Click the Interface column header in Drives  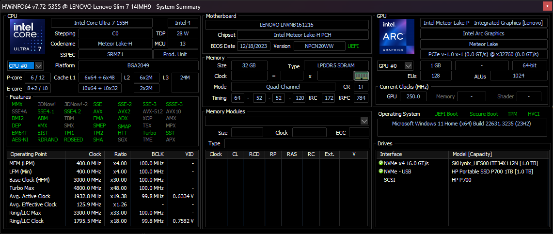click(x=391, y=154)
